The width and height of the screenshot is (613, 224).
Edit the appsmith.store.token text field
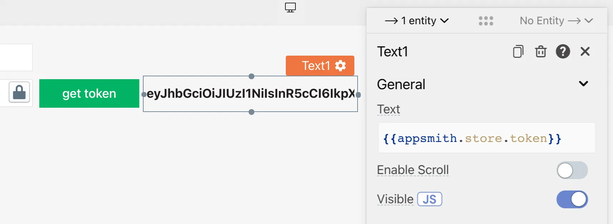(486, 138)
